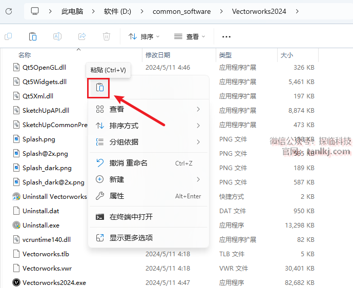The height and width of the screenshot is (288, 353).
Task: Select 显示更多选项 in the context menu
Action: (x=149, y=238)
